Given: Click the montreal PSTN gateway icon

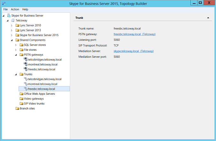Looking at the screenshot, I should pyautogui.click(x=26, y=64).
